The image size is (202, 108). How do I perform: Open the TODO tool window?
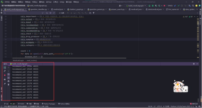(21, 104)
